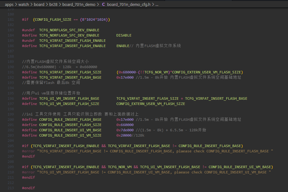Click the #endif on line 207
This screenshot has width=288, height=192.
[28, 156]
